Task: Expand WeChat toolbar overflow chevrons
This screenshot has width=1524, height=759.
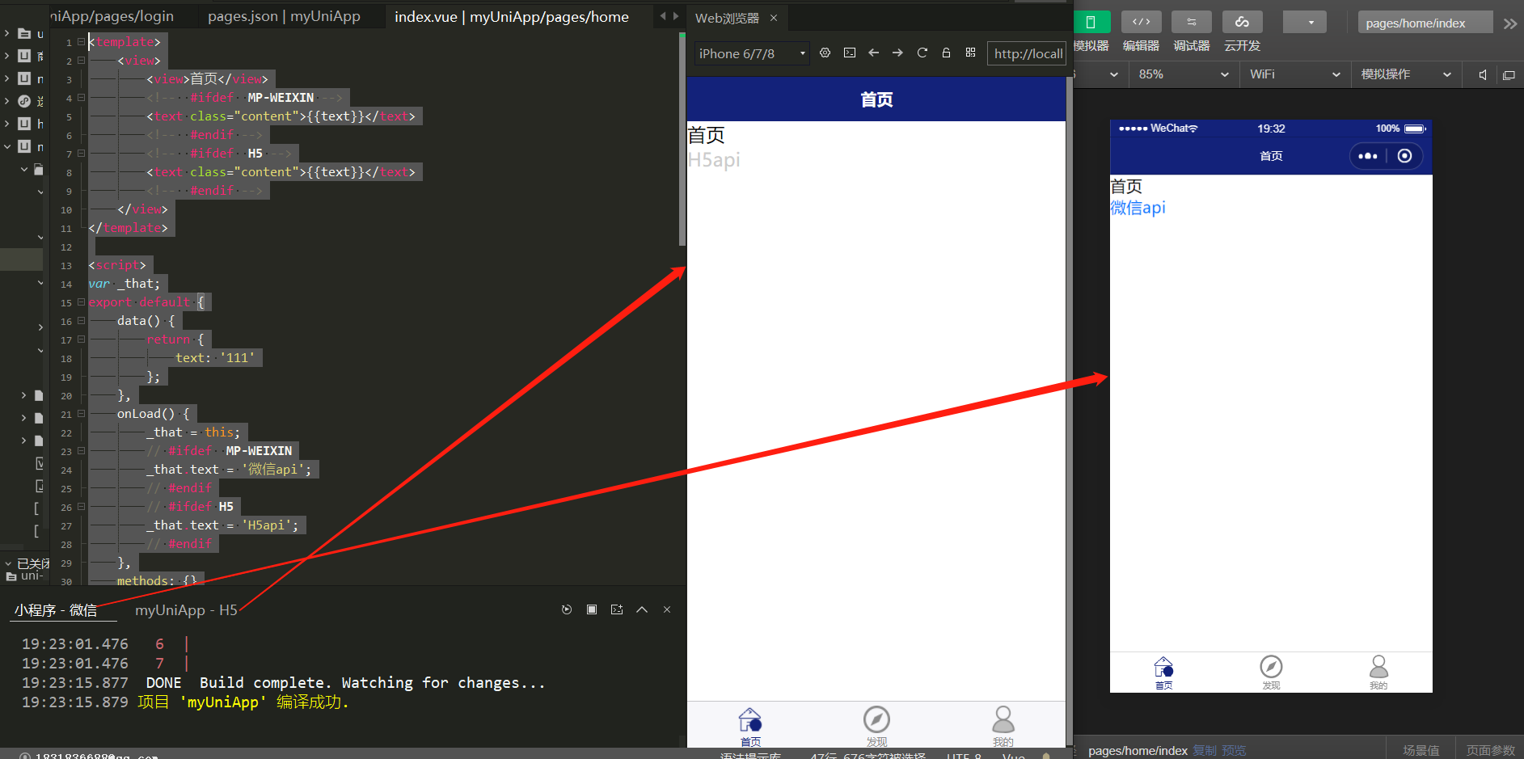Action: click(x=1509, y=23)
